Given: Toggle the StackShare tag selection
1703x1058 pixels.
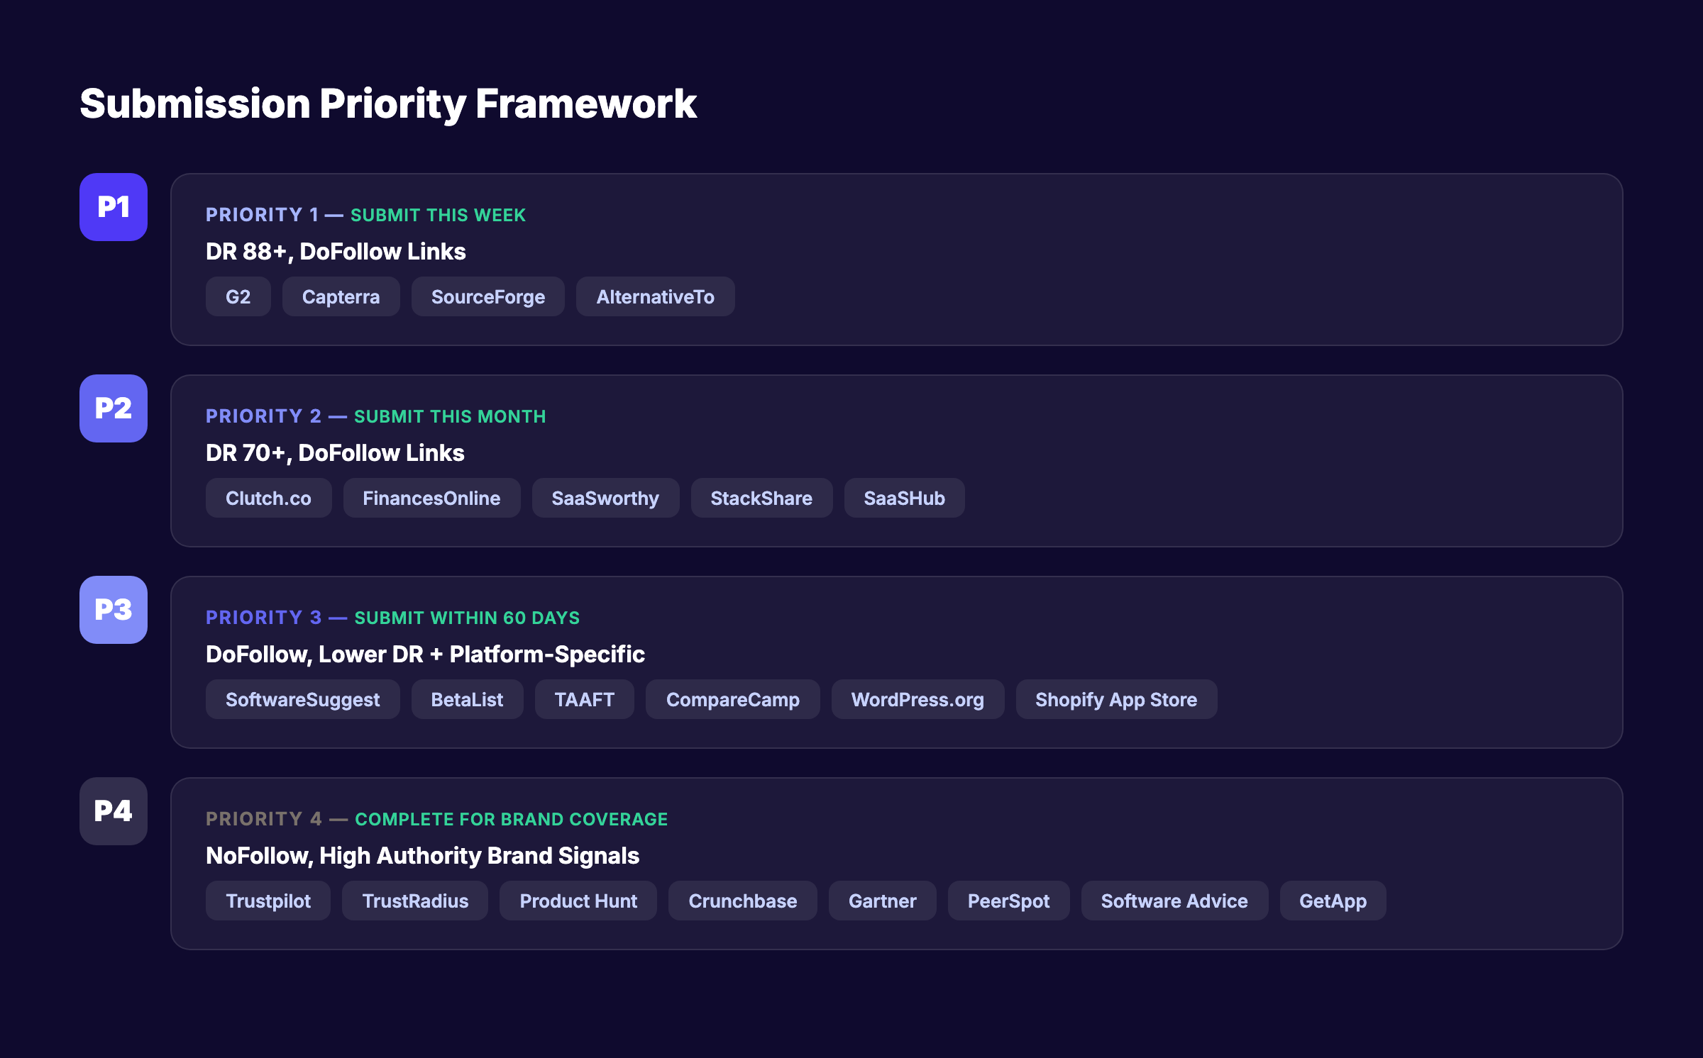Looking at the screenshot, I should point(761,498).
